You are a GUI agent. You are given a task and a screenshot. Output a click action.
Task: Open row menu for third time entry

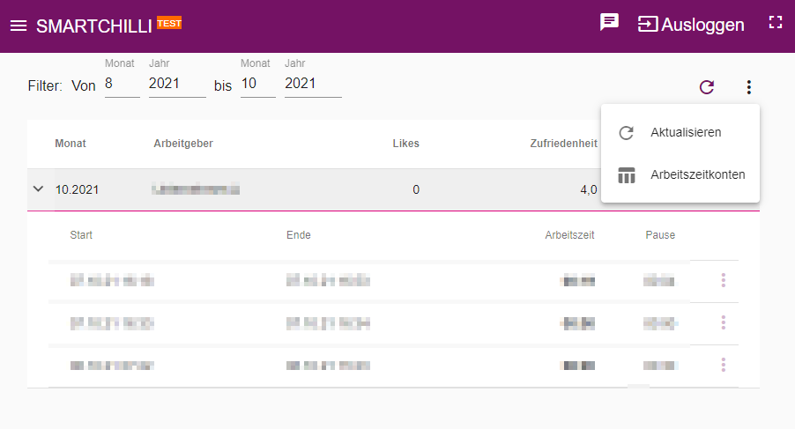click(724, 364)
